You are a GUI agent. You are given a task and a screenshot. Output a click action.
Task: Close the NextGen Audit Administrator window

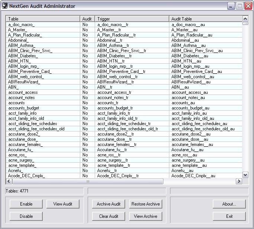248,6
